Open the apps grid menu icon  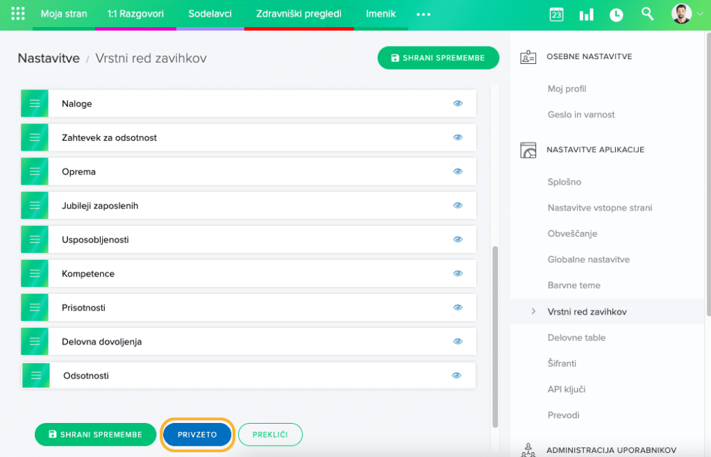[x=18, y=14]
